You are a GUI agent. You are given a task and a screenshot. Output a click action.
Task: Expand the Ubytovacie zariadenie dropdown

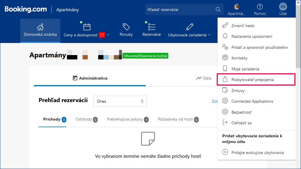[189, 35]
